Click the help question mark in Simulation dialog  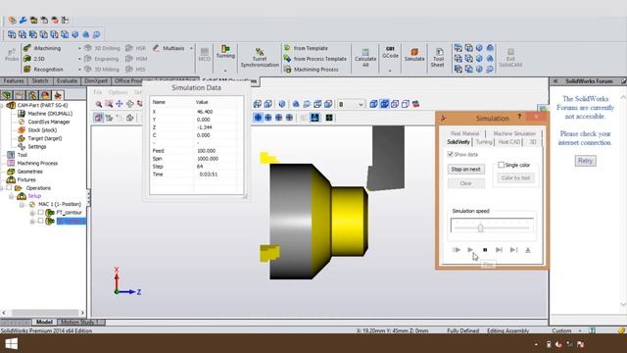click(519, 117)
